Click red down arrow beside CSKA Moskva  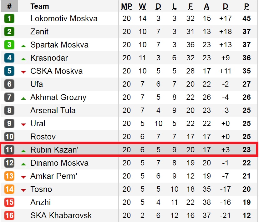click(23, 72)
